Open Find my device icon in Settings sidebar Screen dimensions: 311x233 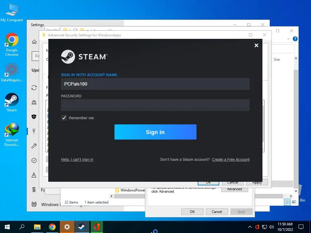tap(34, 175)
